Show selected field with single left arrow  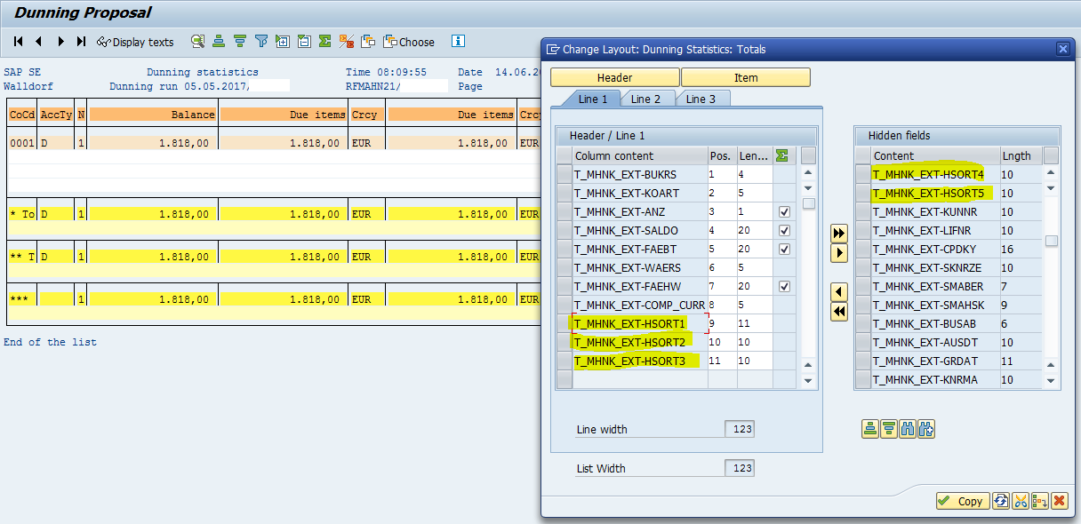pos(838,292)
